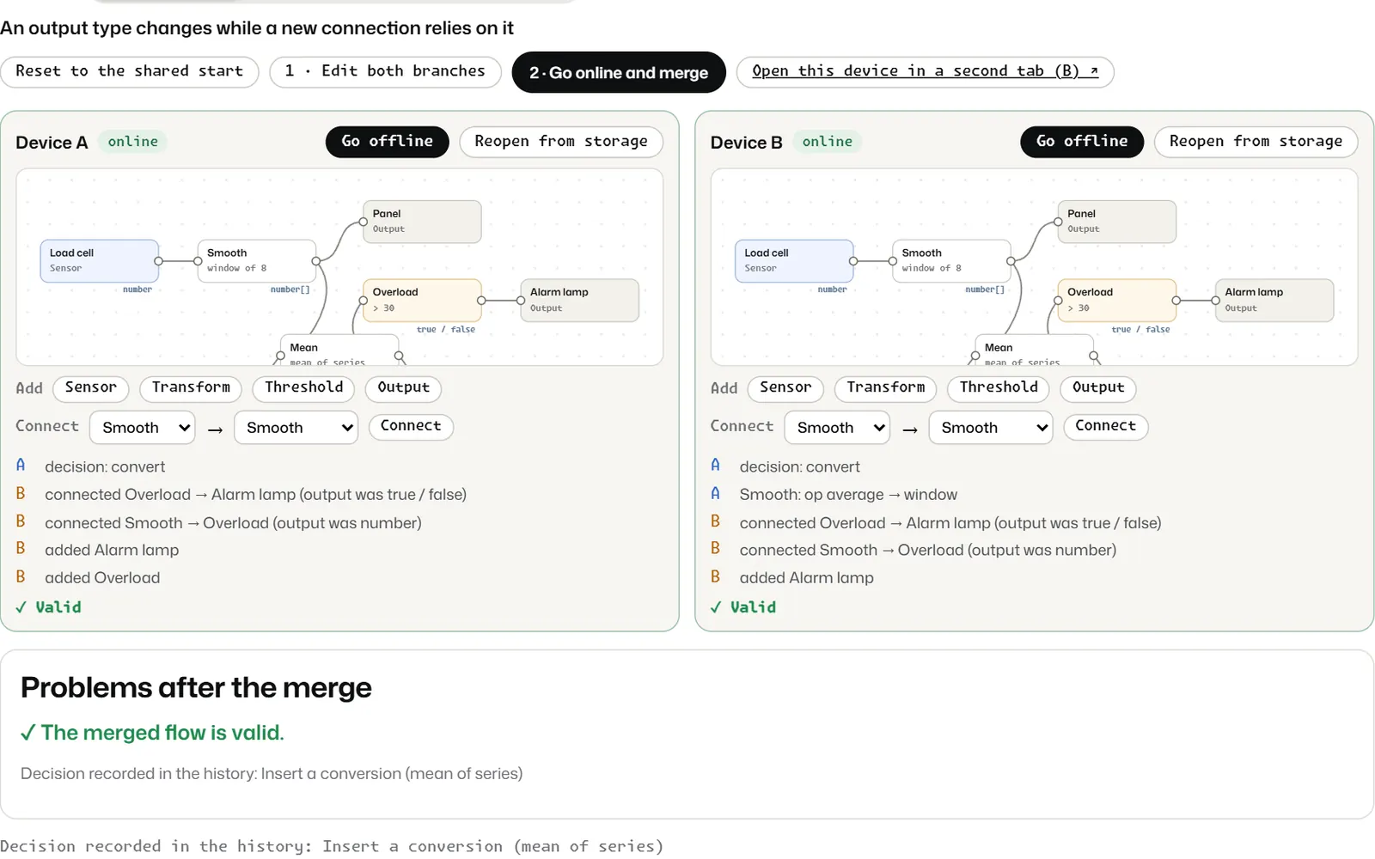Select Alarm lamp node in Device B
Screen dimensions: 1375x859
1274,301
